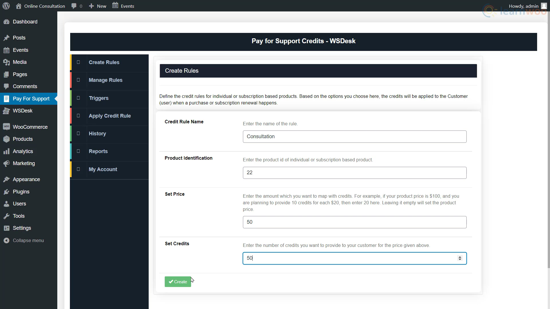Adjust Set Credits number stepper arrows
550x309 pixels.
(460, 258)
